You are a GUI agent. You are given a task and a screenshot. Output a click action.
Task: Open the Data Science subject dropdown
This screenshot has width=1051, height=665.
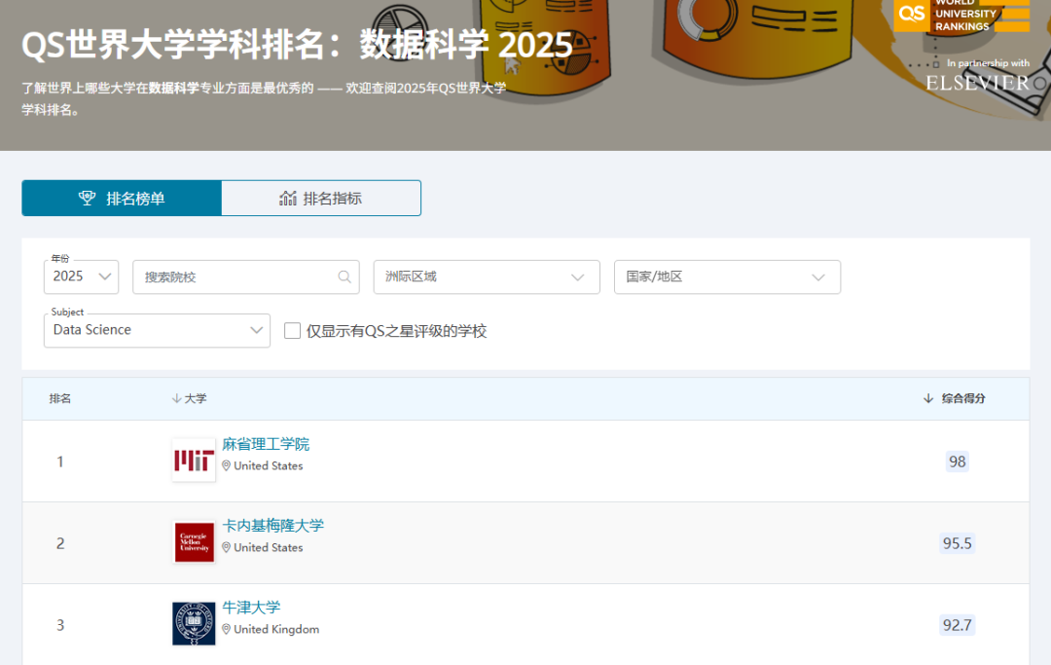point(157,330)
